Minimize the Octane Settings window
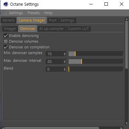The height and width of the screenshot is (129, 129). pyautogui.click(x=91, y=4)
